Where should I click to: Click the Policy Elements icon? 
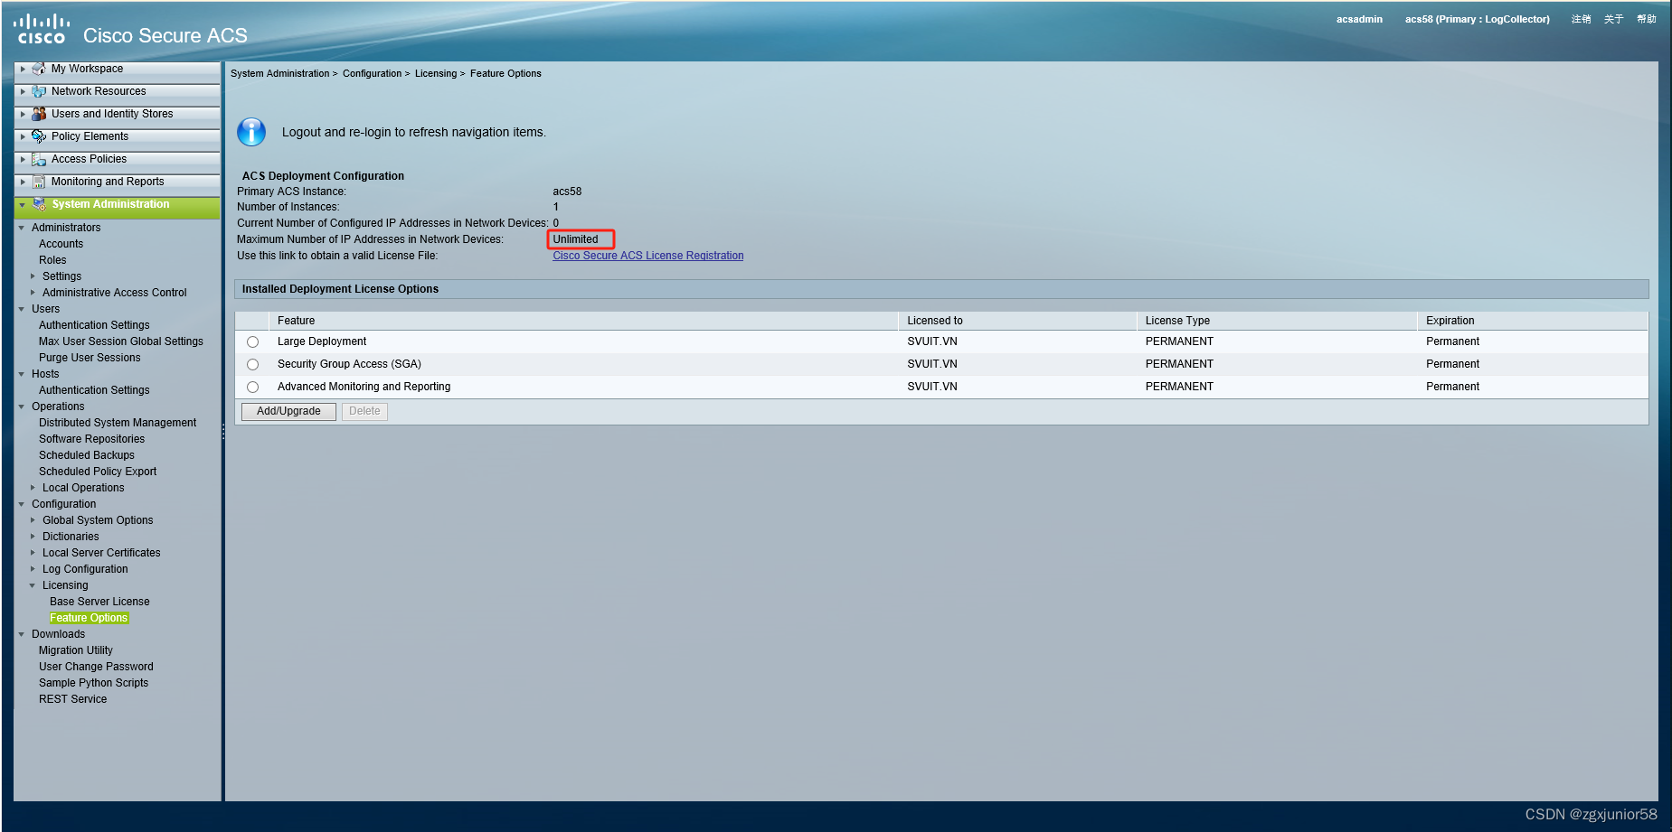click(39, 136)
